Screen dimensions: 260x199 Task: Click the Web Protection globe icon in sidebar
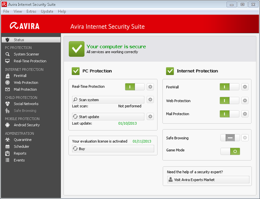click(8, 82)
